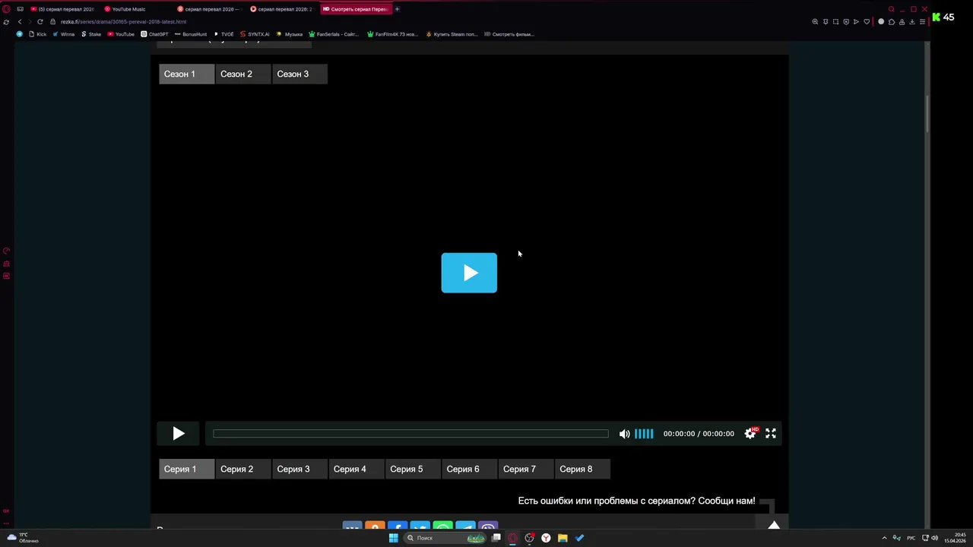The height and width of the screenshot is (547, 973).
Task: Take a snapshot with the capture icon
Action: pos(835,21)
